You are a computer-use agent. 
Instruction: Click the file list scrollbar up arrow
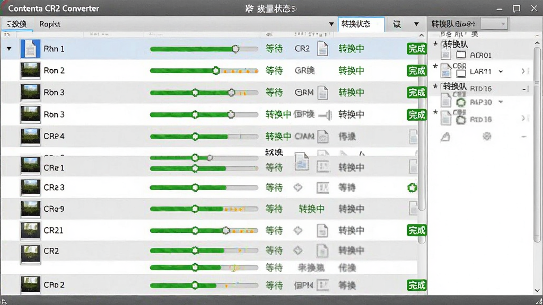tap(422, 35)
